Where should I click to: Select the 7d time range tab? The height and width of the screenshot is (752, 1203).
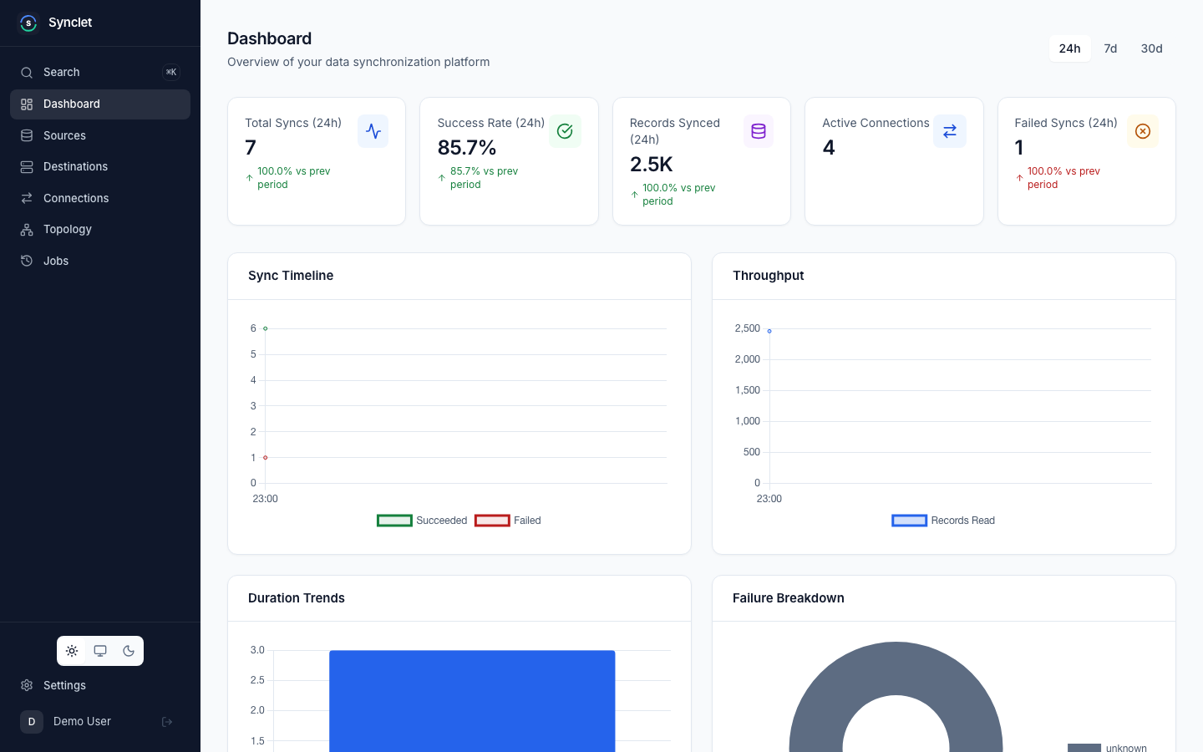(x=1110, y=48)
